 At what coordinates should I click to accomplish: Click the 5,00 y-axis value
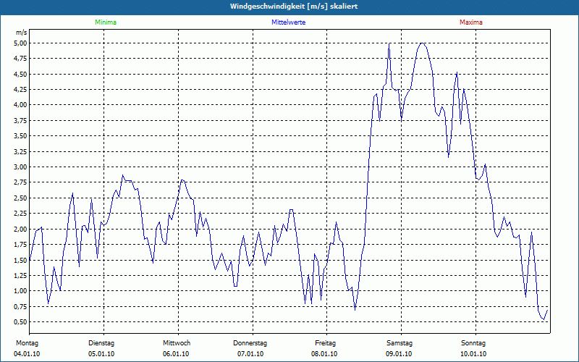pyautogui.click(x=21, y=43)
